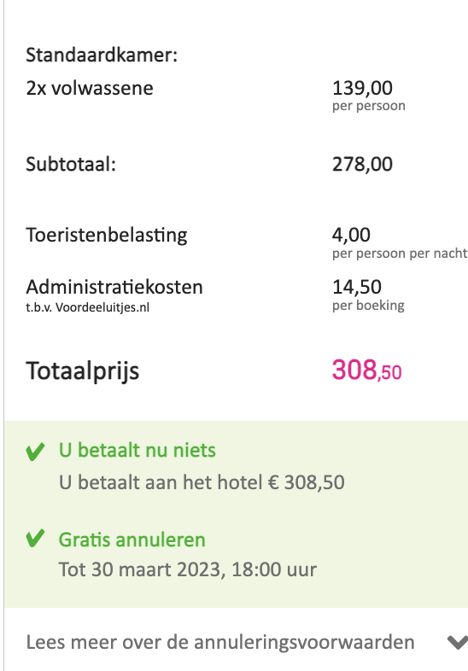Click the '2x volwassene' line
The width and height of the screenshot is (468, 671).
click(90, 88)
